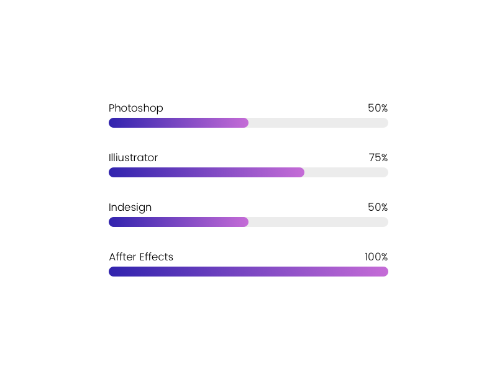Click the gray empty track of Illiustrator bar

[x=346, y=172]
